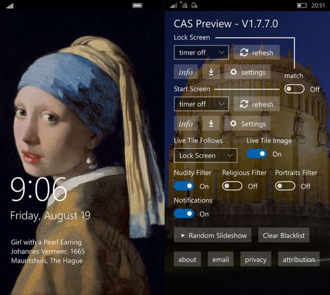Tap the battery icon in settings status bar
The image size is (330, 295).
click(302, 5)
